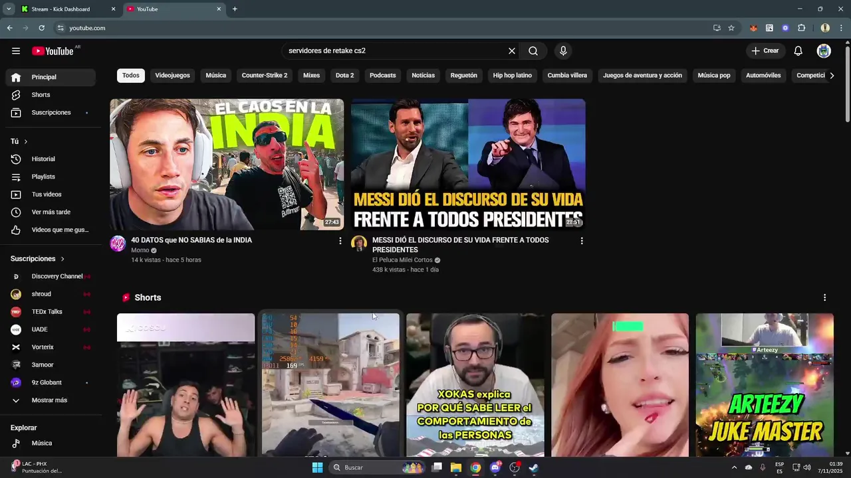Open UADE channel subscription
Image resolution: width=851 pixels, height=478 pixels.
(x=51, y=329)
